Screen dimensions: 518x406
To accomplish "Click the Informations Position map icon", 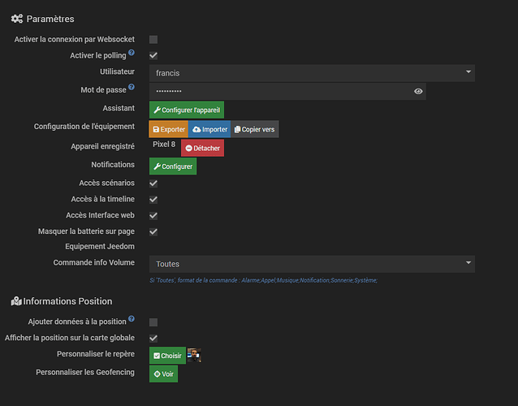I will coord(16,301).
